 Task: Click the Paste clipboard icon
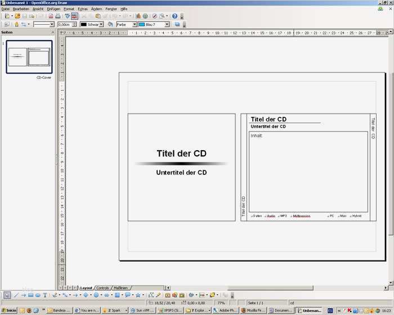pos(98,16)
